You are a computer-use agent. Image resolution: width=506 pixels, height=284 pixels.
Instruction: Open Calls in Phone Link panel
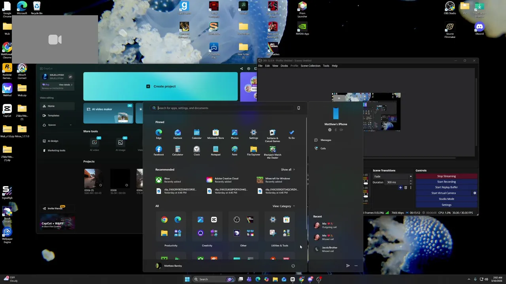point(320,148)
